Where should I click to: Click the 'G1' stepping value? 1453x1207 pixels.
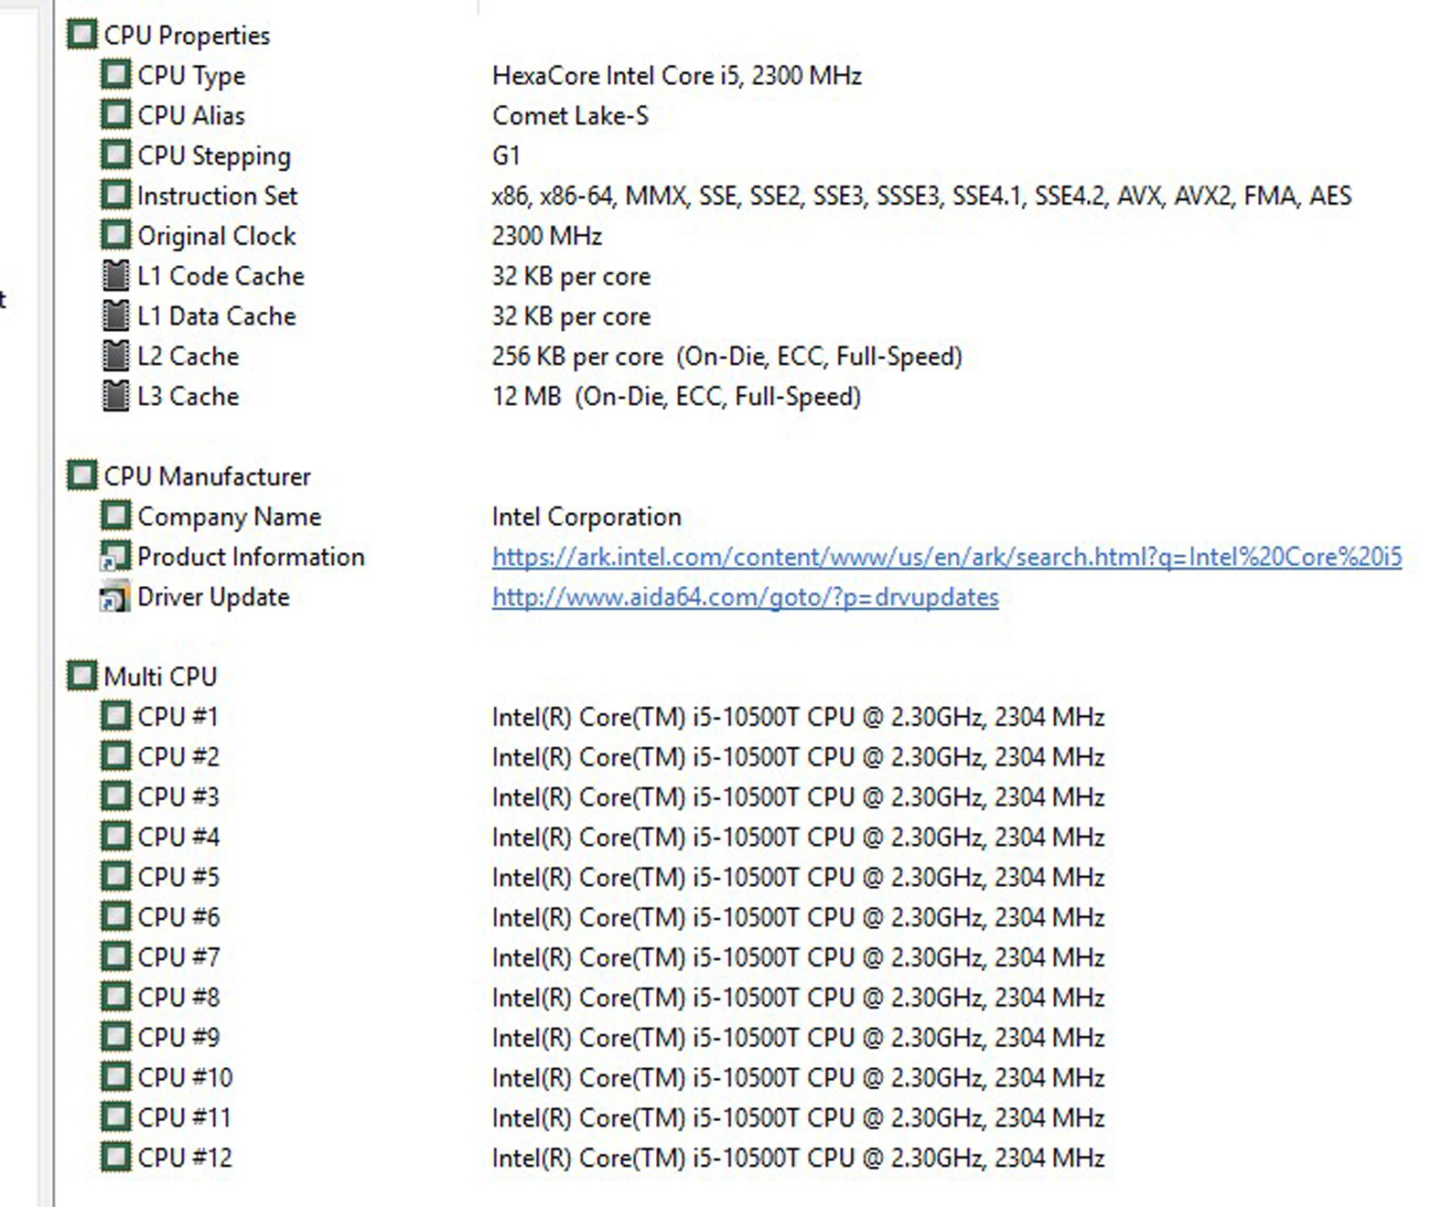point(506,155)
